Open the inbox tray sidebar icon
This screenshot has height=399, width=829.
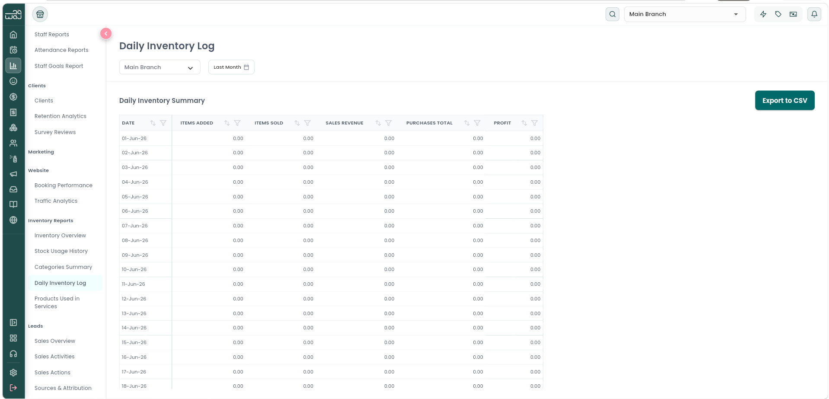13,189
